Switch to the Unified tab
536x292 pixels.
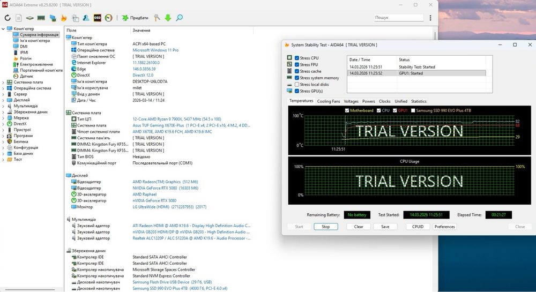click(x=401, y=101)
